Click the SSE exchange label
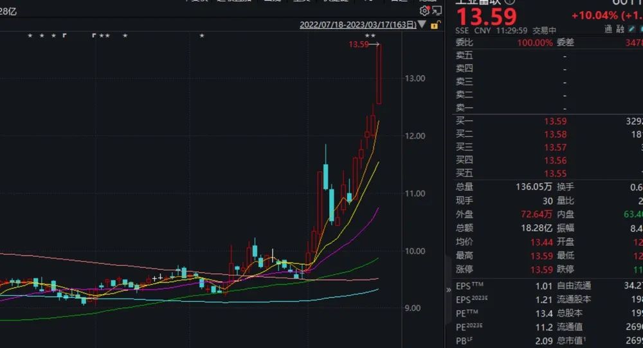643x348 pixels. (462, 31)
